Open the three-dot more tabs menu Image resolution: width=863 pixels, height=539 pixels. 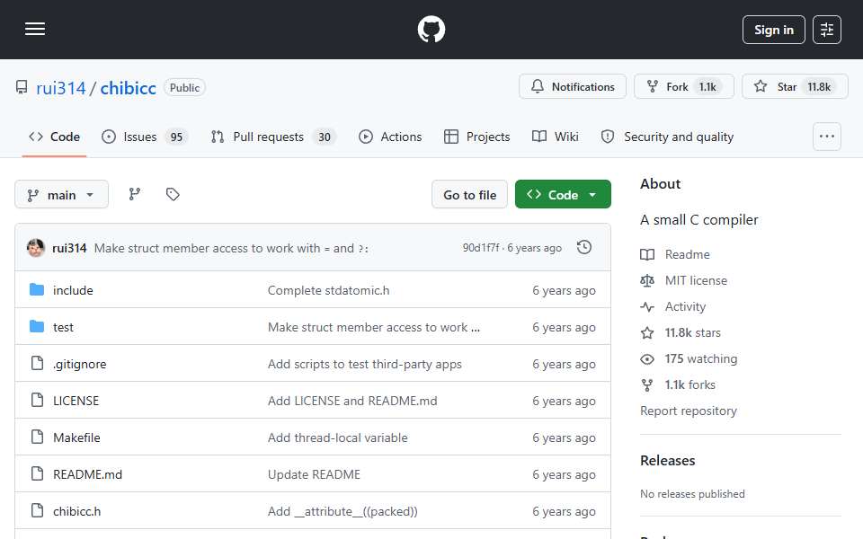click(827, 137)
